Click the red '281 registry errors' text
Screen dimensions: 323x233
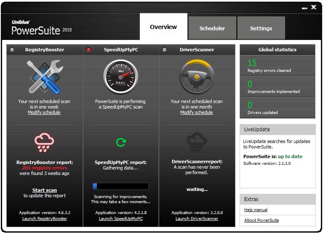click(45, 168)
